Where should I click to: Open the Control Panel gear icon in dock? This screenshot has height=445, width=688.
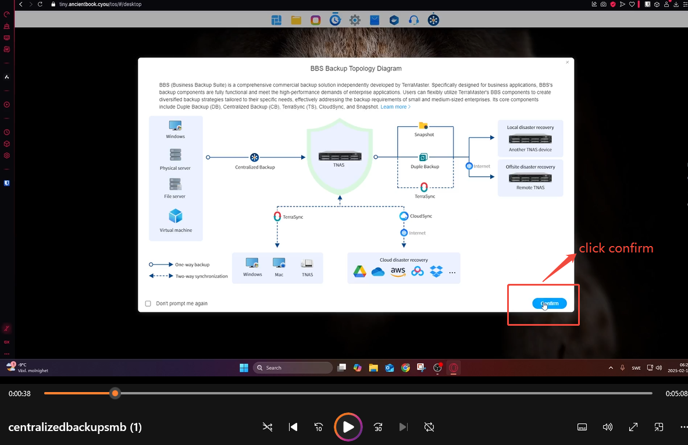(x=355, y=20)
